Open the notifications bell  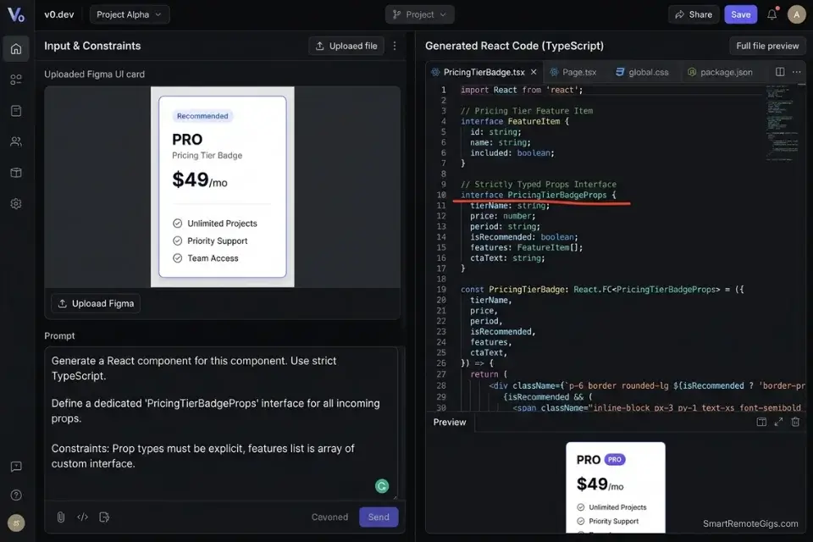[772, 14]
